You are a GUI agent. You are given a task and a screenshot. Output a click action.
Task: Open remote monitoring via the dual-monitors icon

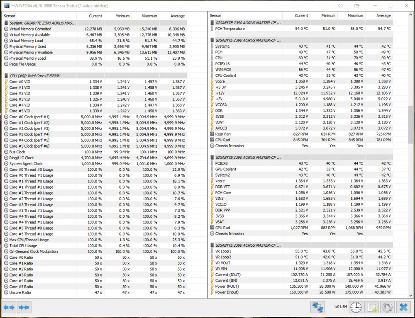pos(317,307)
